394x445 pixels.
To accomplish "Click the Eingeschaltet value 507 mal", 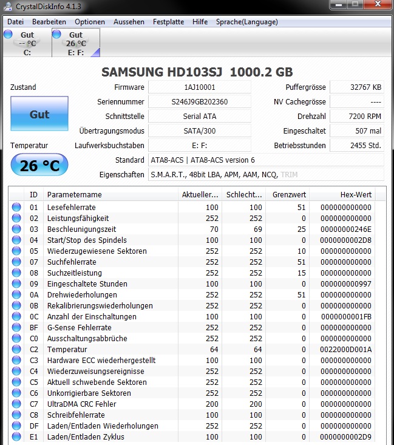I will pyautogui.click(x=357, y=131).
